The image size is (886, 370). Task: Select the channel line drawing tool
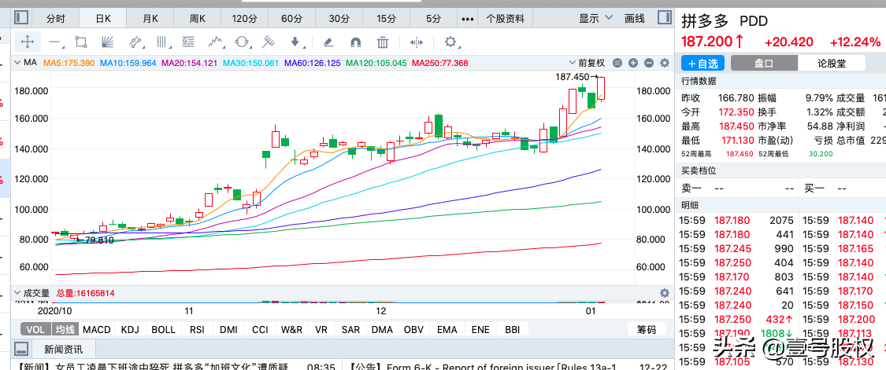pos(135,42)
